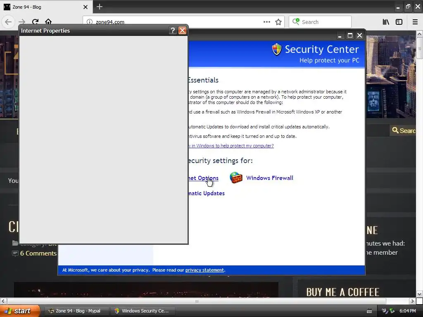Screen dimensions: 423x317
Task: Click the browser back arrow
Action: pos(8,22)
